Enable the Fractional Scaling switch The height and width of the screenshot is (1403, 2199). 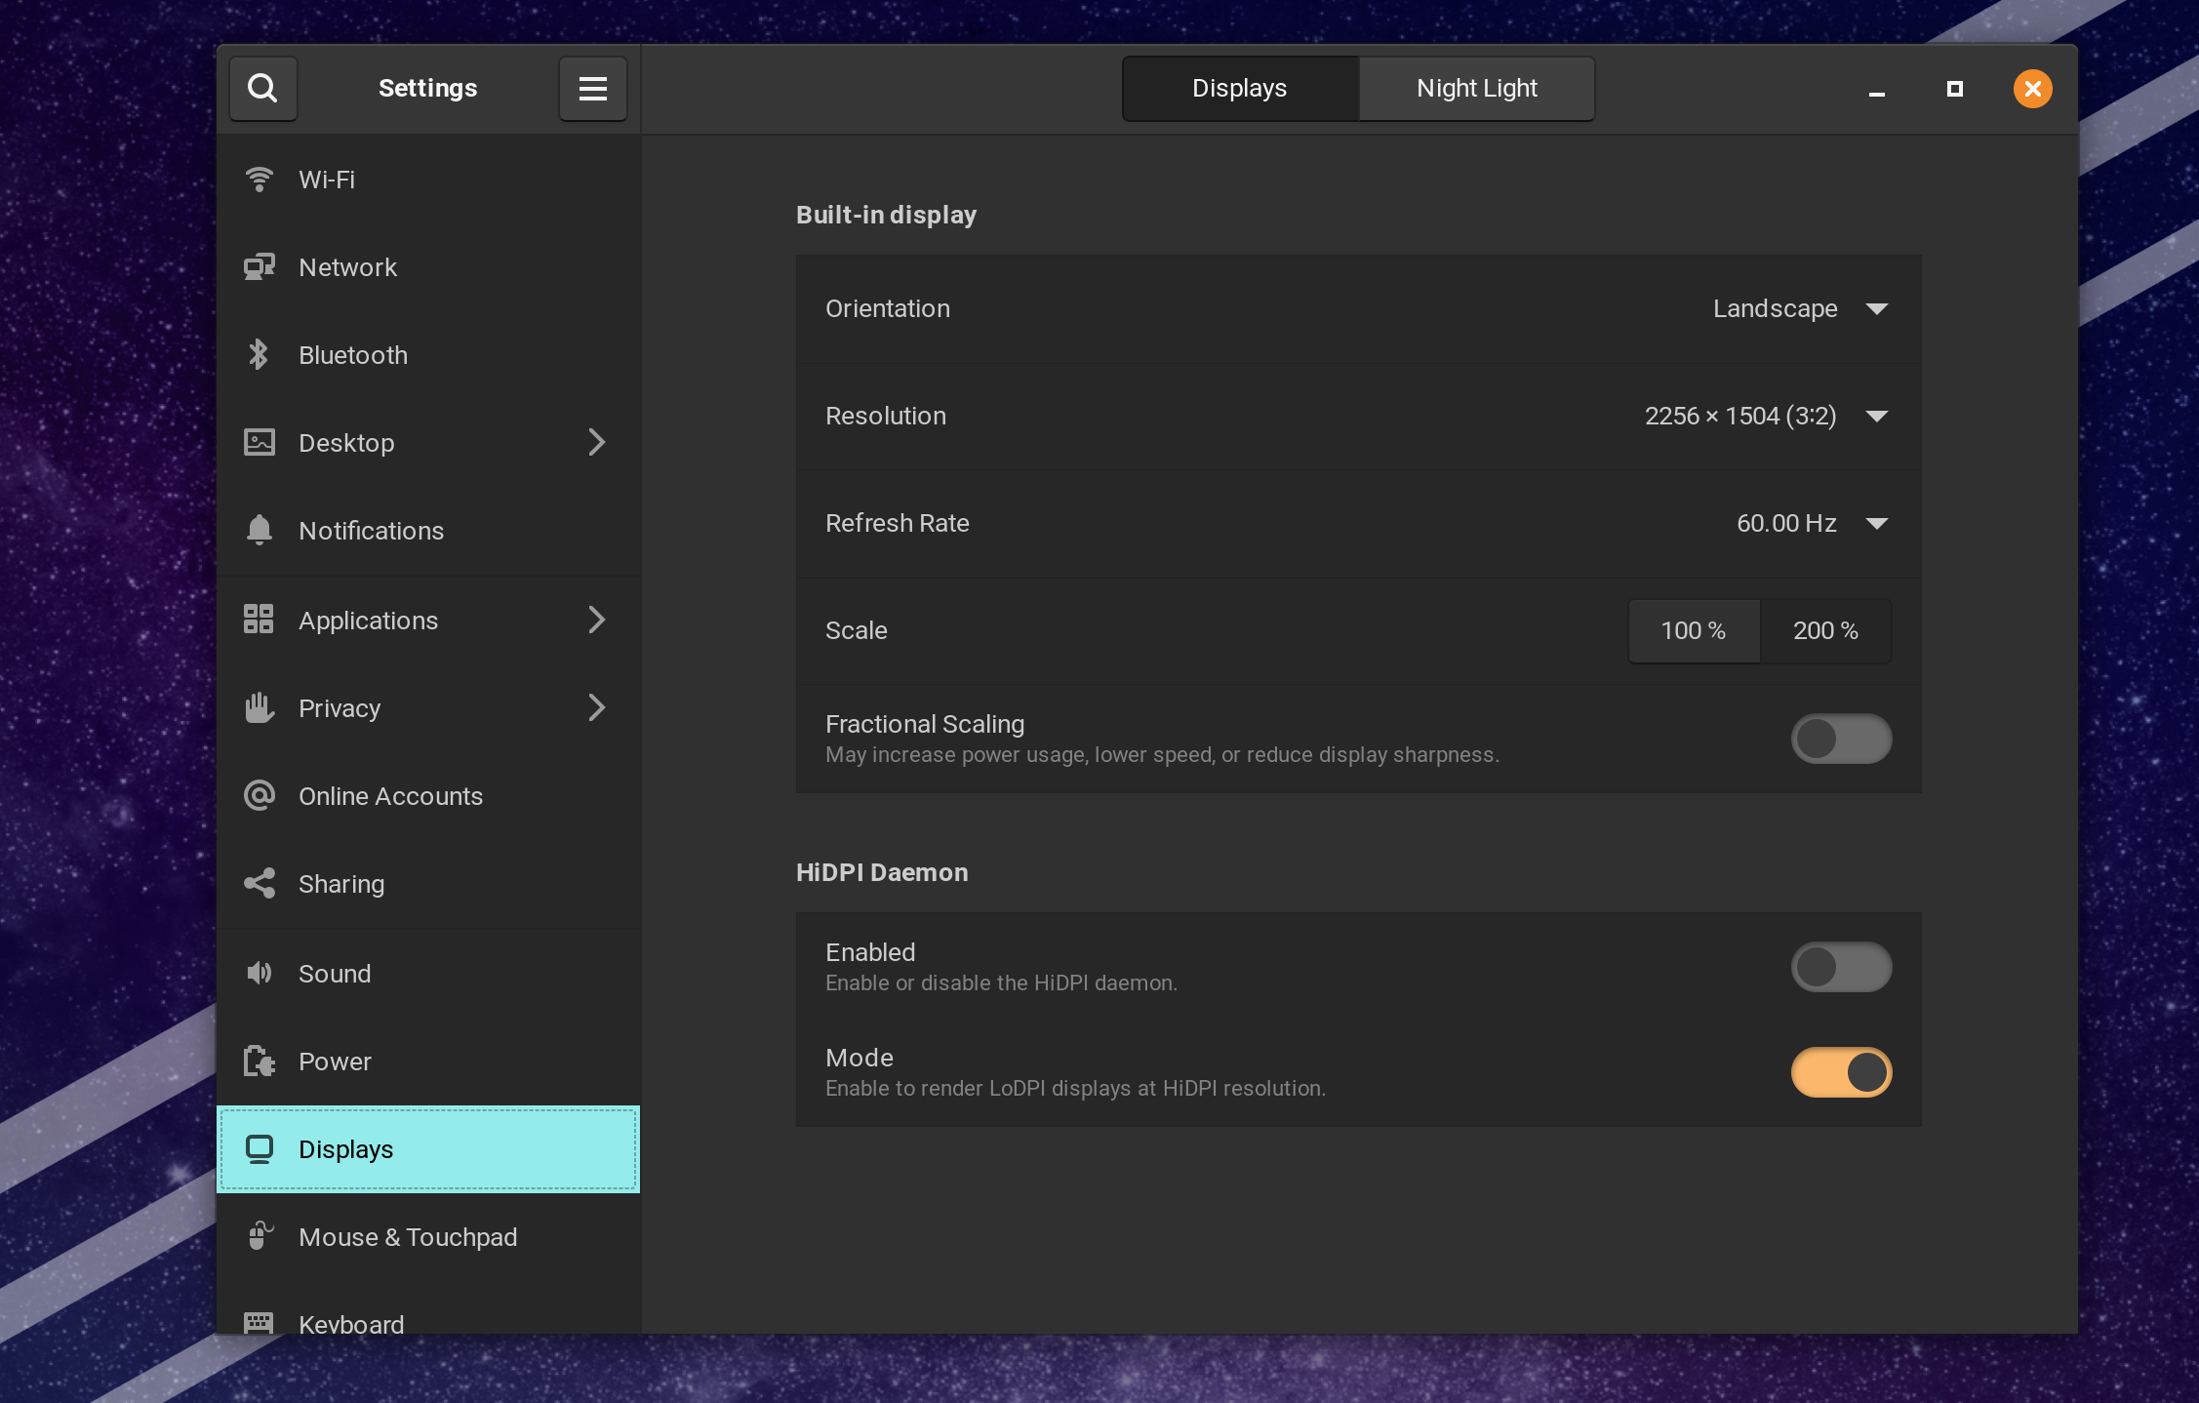1840,739
